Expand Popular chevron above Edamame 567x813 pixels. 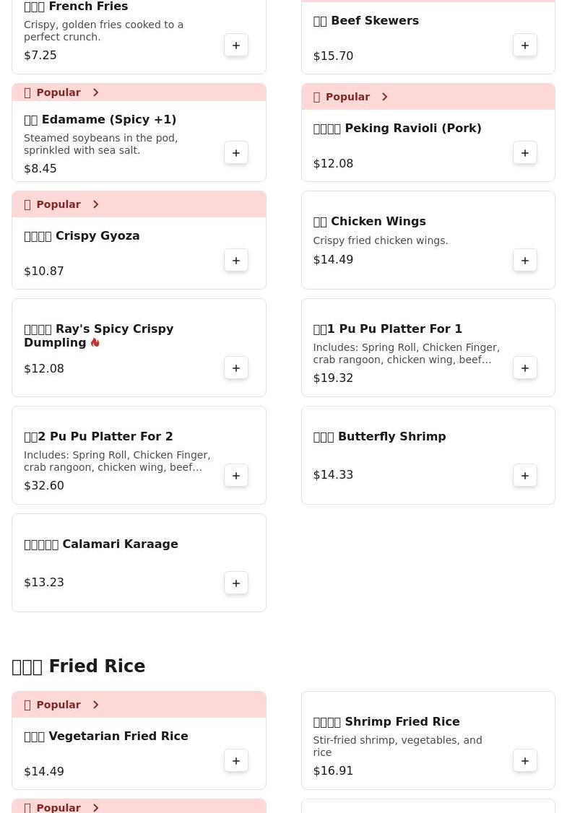coord(95,92)
